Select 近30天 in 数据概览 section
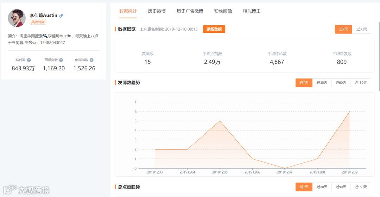The height and width of the screenshot is (197, 380). pos(362,29)
